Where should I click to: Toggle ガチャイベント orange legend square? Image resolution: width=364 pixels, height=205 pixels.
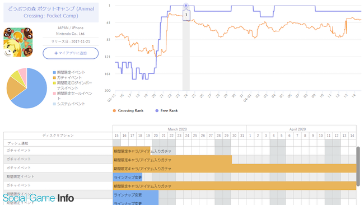(54, 78)
